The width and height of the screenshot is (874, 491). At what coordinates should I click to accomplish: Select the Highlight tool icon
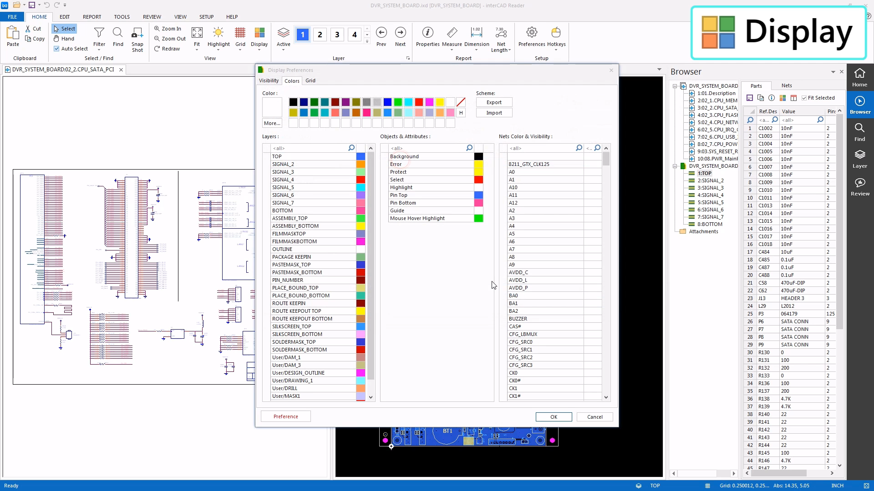(218, 33)
